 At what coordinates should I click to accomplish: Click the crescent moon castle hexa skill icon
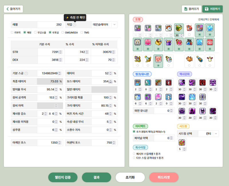[x=182, y=97]
